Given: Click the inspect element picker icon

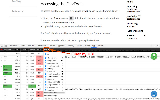Looking at the screenshot, I should 2,46.
